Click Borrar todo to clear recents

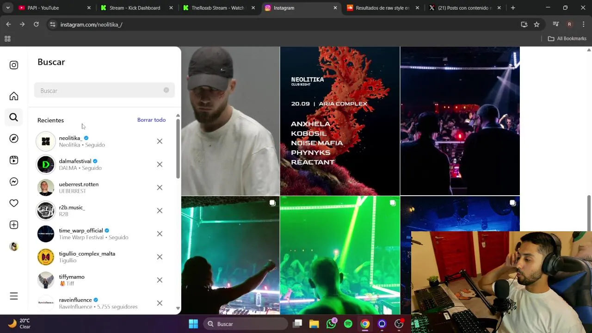click(151, 120)
